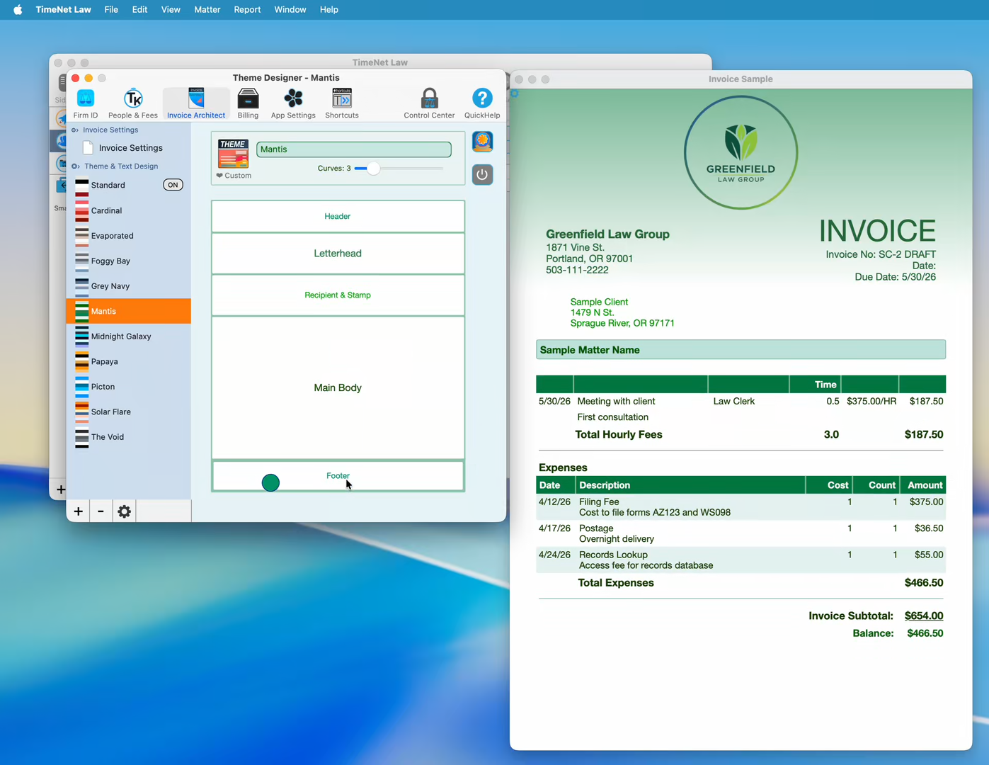Click the Sample Client recipient name
Screen dimensions: 989x765
[599, 302]
